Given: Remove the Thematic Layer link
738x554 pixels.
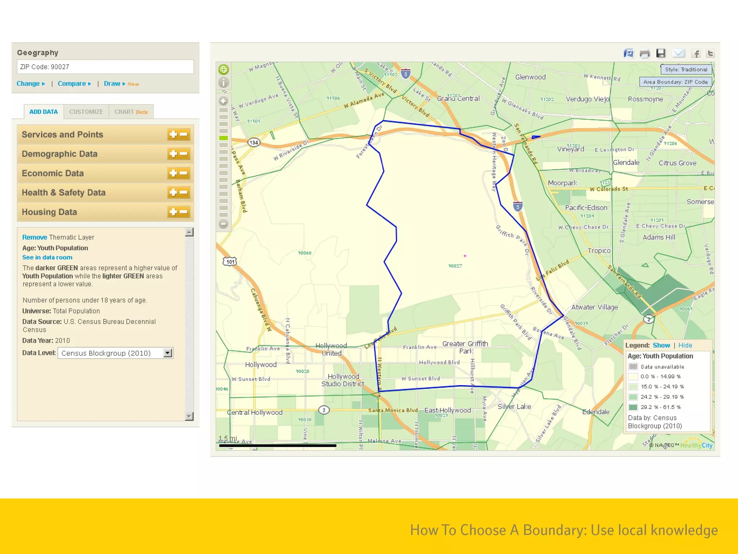Looking at the screenshot, I should click(35, 237).
